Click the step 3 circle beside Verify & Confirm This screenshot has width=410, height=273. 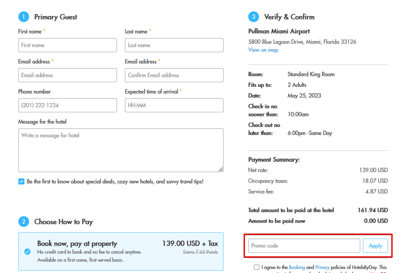coord(253,17)
